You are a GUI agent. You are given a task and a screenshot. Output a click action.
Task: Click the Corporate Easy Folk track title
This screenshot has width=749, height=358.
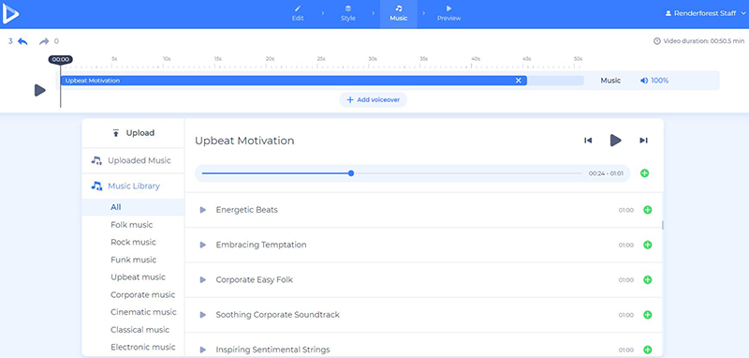[x=254, y=279]
